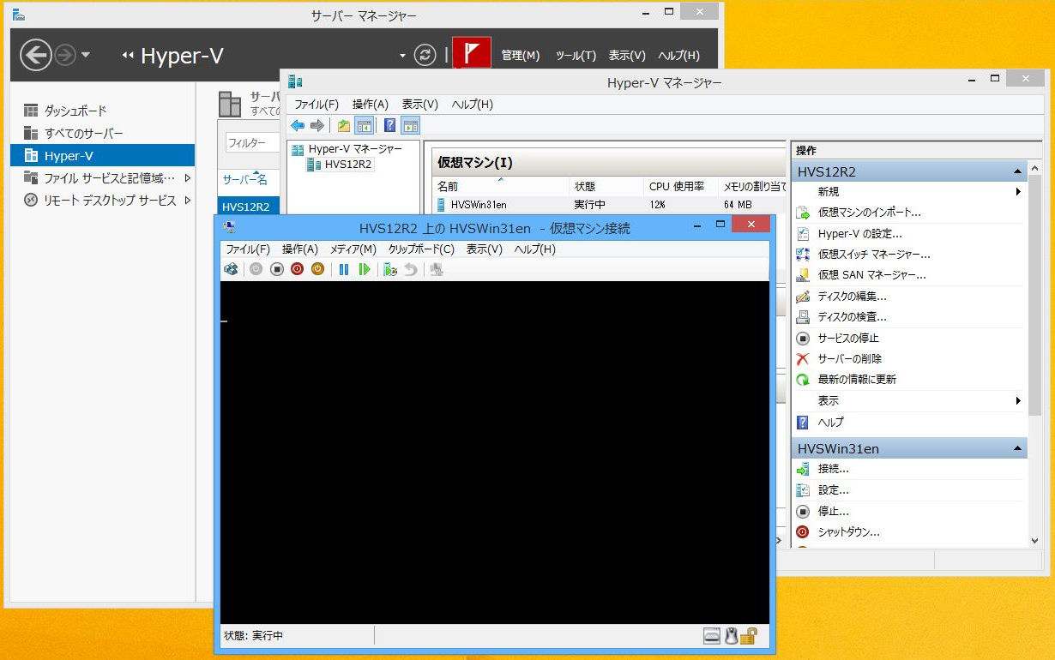Click the Server Manager back arrow button

(x=36, y=56)
